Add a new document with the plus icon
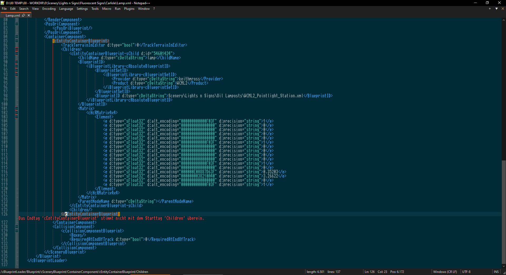Viewport: 506px width, 275px height. pos(490,9)
